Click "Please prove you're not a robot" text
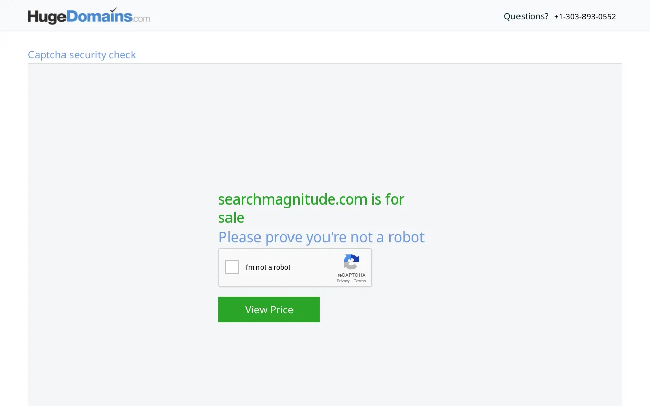Screen dimensions: 650x406 coord(321,237)
